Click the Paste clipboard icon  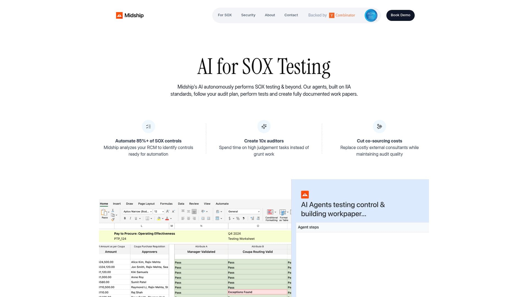(104, 212)
